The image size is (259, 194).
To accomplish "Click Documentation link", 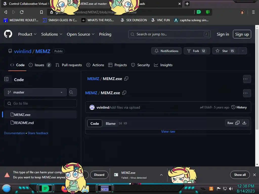I will [x=14, y=133].
